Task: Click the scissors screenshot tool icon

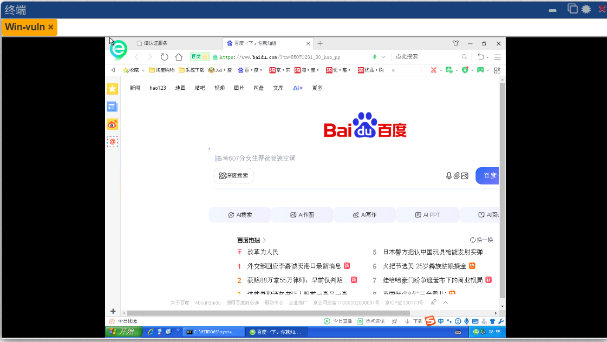Action: tap(434, 70)
